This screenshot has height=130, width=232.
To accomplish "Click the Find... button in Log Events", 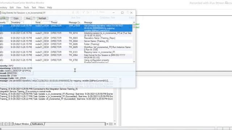I will click(29, 18).
